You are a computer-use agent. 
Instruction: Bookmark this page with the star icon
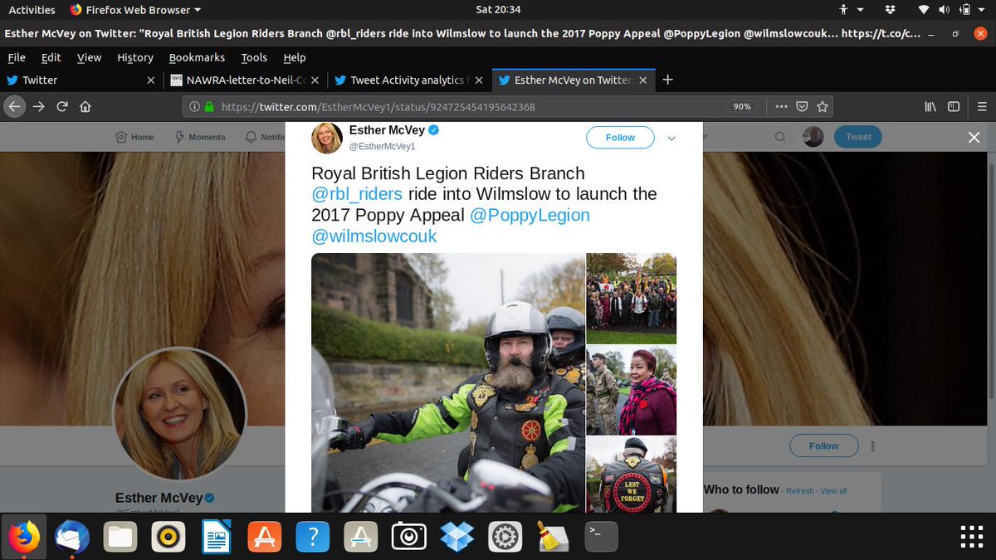pos(822,106)
